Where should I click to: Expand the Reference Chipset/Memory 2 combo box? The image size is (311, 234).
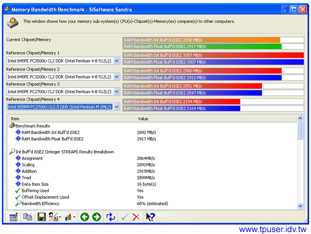[x=117, y=77]
